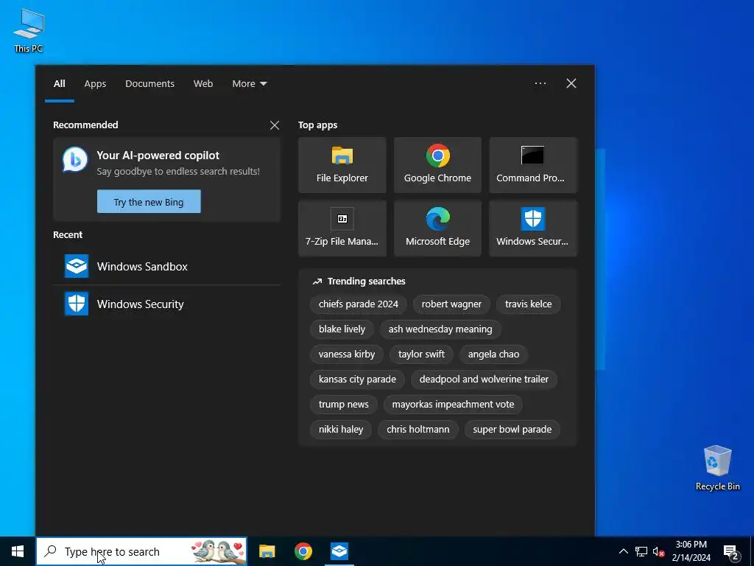Screen dimensions: 754x566
Task: Search trending 'chris holtmann'
Action: [418, 430]
